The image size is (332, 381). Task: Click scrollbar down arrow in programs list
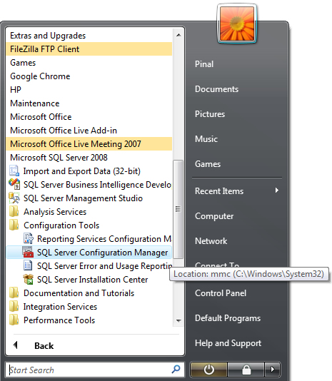pyautogui.click(x=178, y=321)
